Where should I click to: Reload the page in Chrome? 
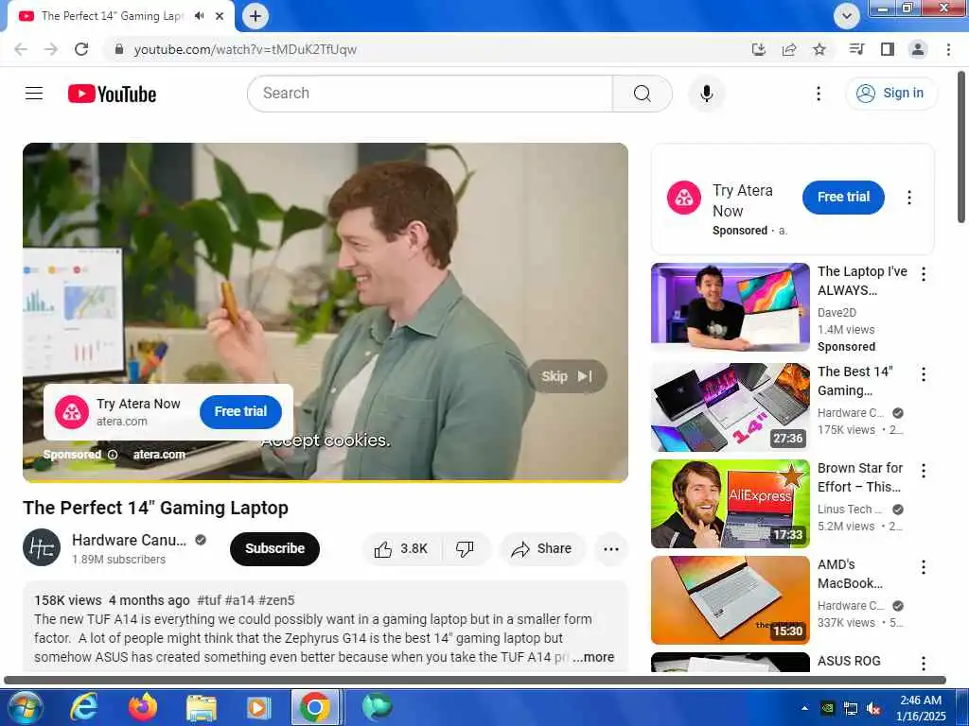pyautogui.click(x=81, y=49)
